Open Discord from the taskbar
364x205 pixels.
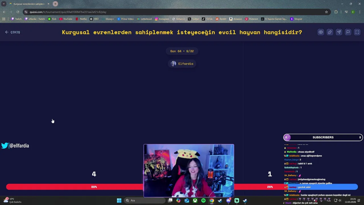[x=228, y=200]
